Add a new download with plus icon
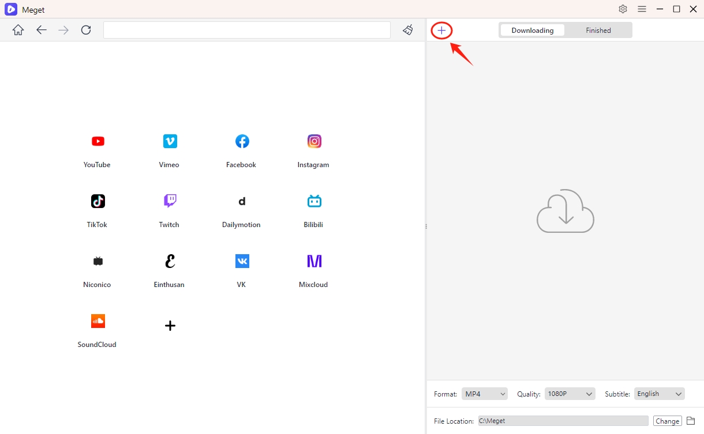 (441, 31)
